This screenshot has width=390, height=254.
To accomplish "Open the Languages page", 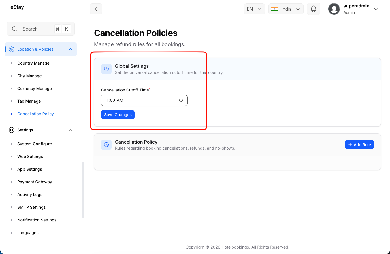I will pyautogui.click(x=28, y=233).
